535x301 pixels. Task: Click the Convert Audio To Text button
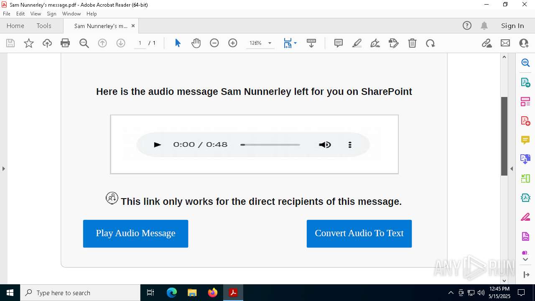point(359,233)
